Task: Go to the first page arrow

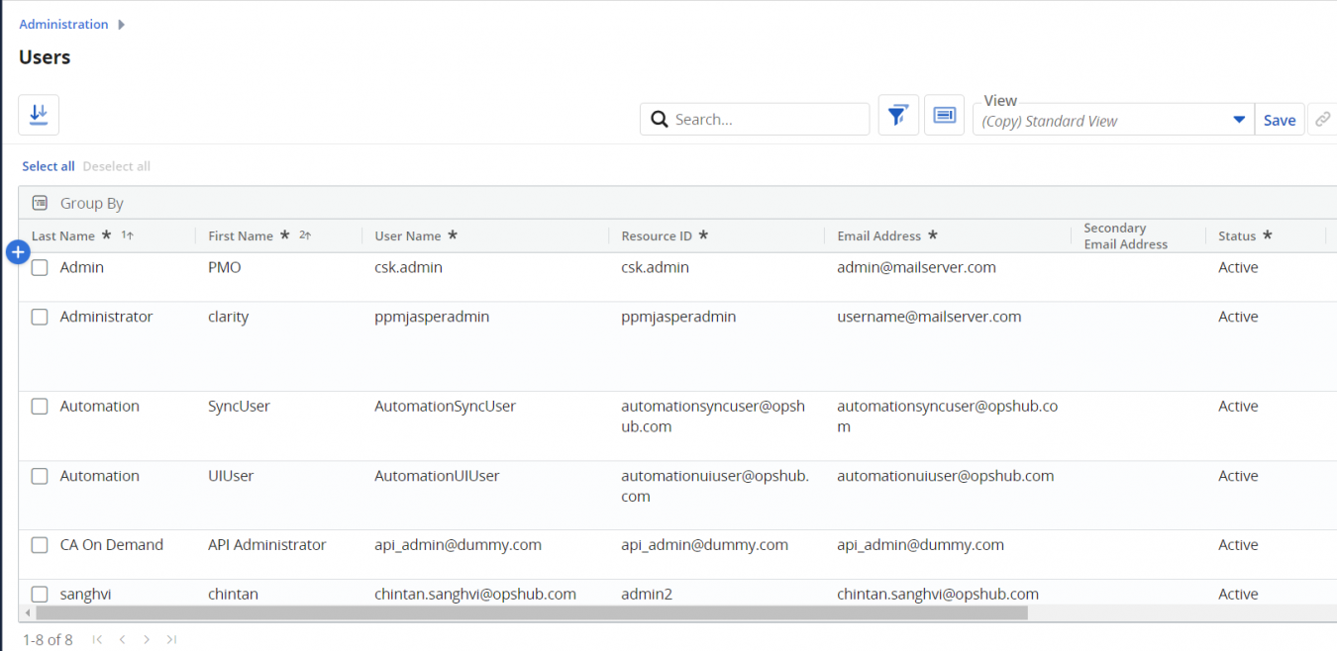Action: point(97,640)
